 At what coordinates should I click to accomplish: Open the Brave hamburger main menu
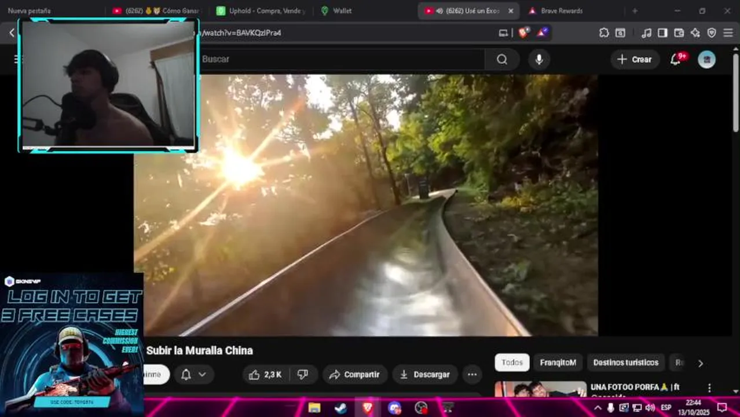[728, 33]
